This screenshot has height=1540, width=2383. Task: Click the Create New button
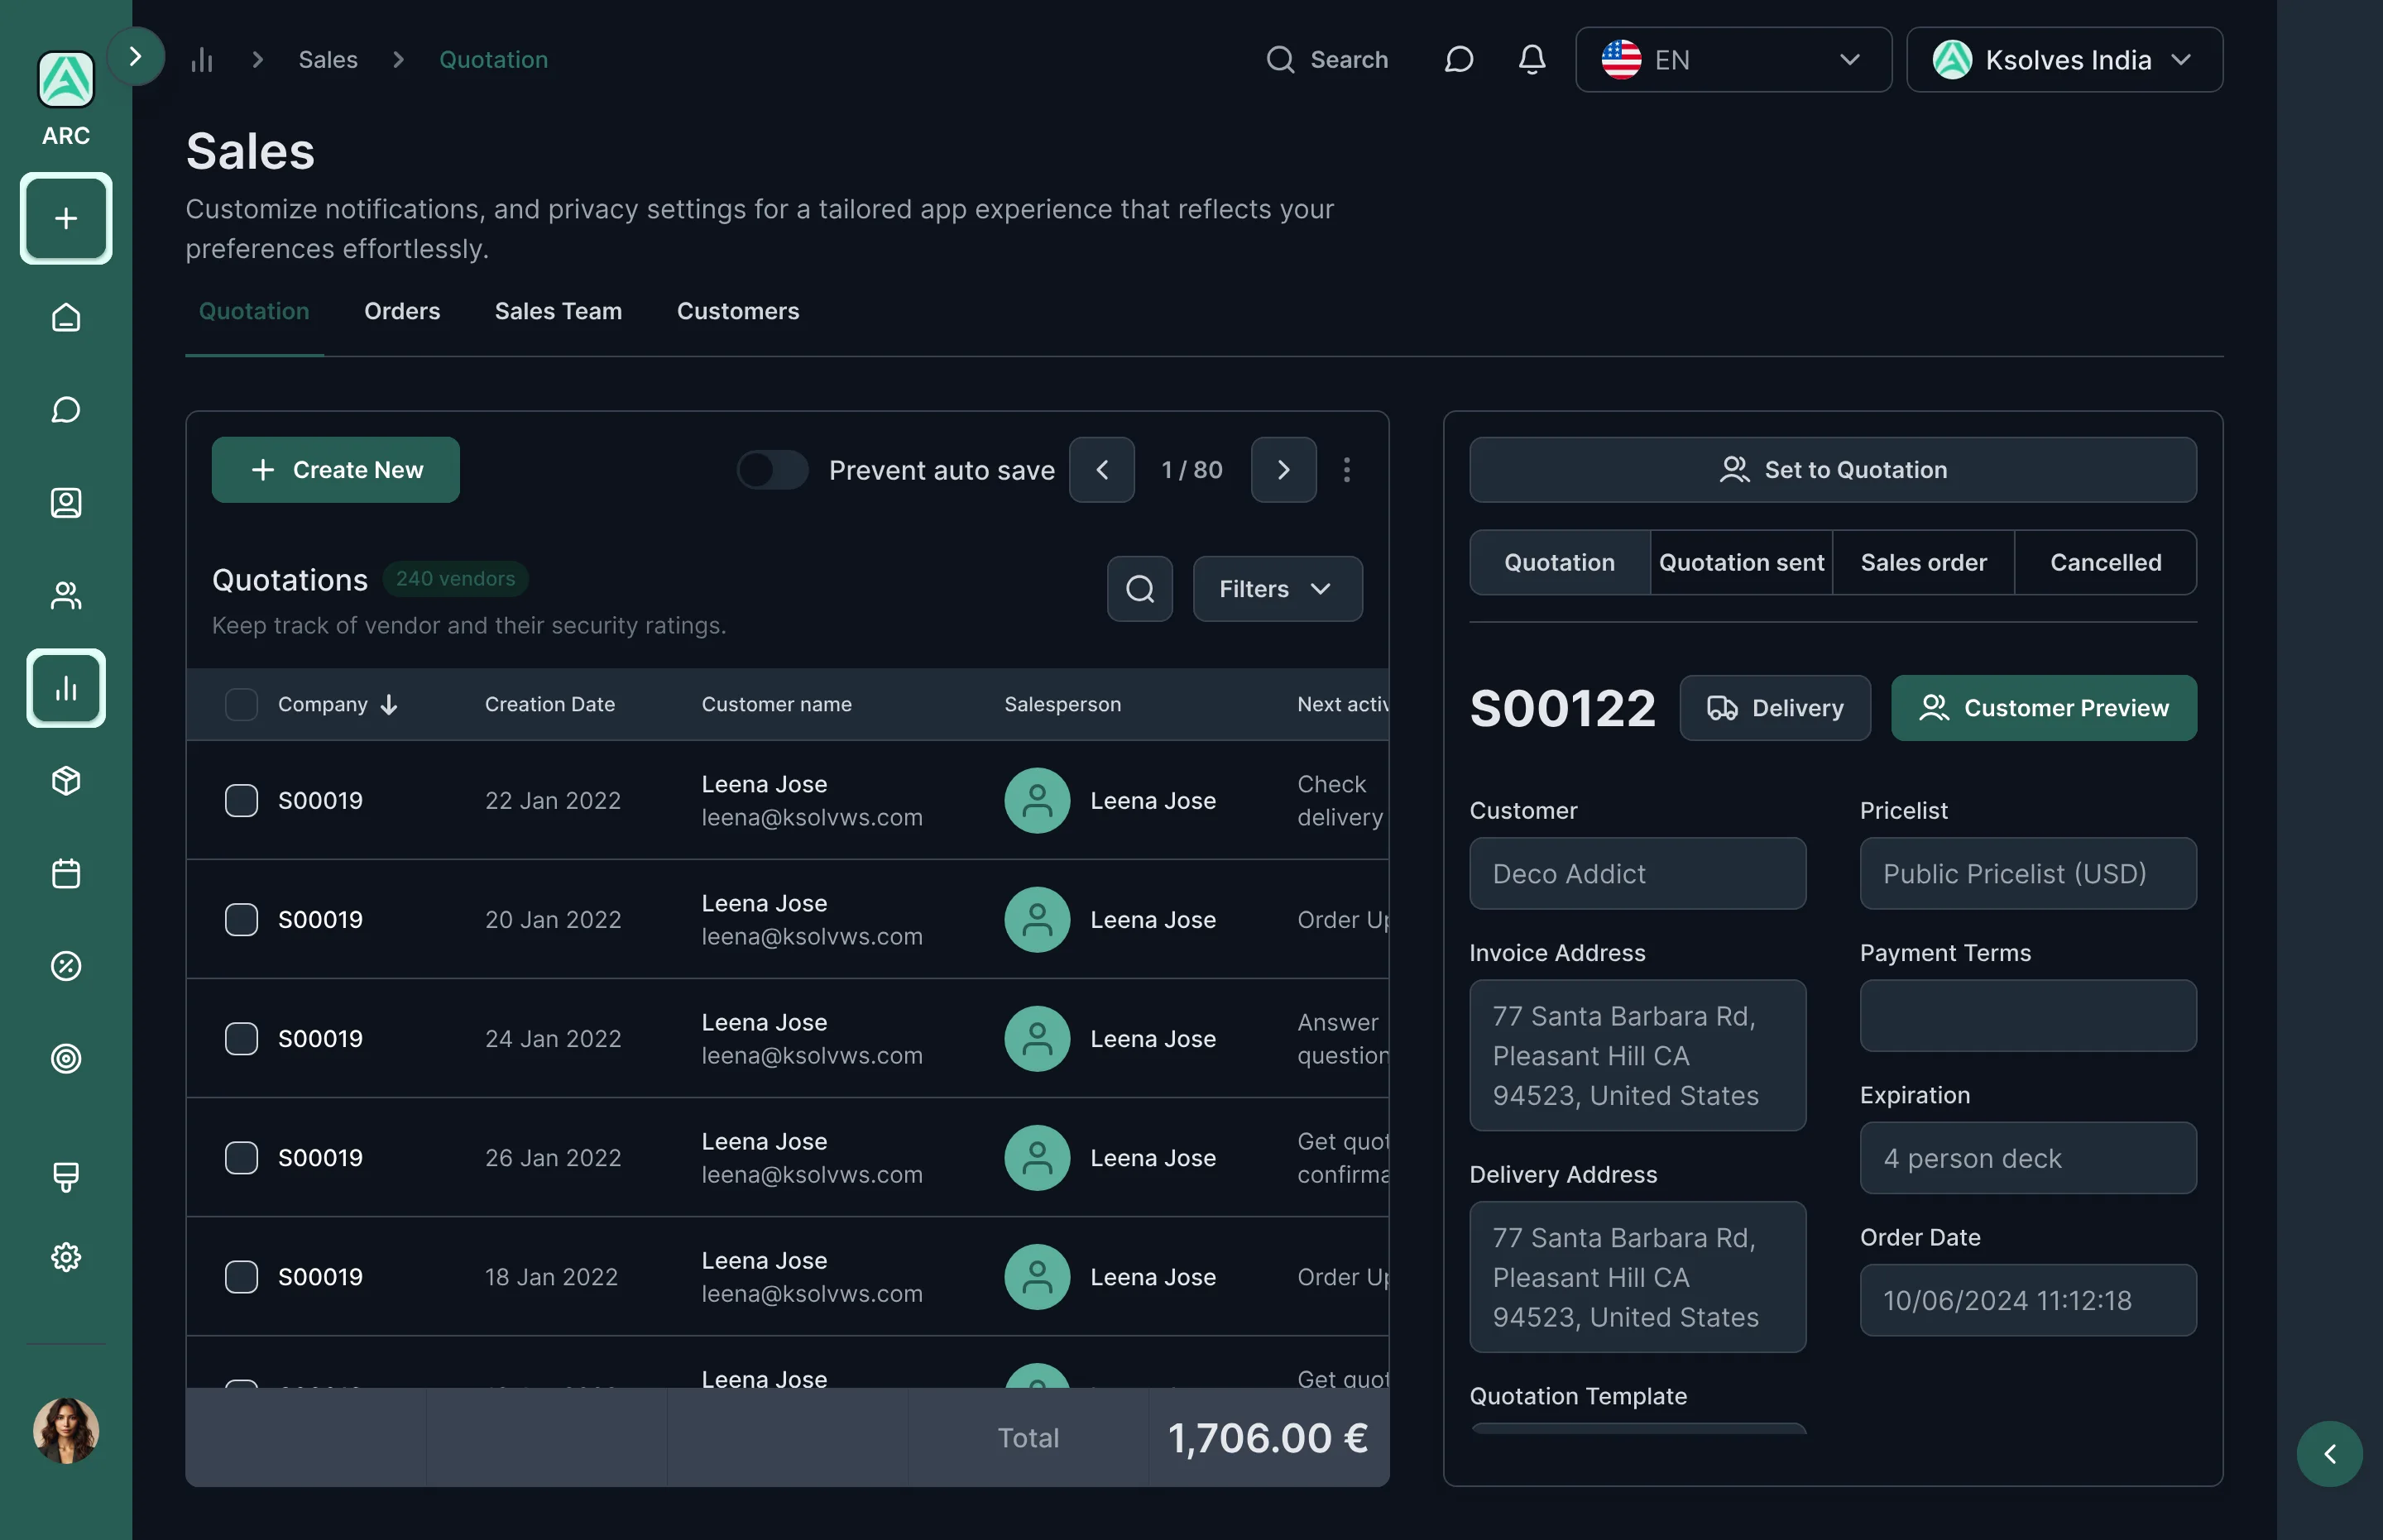[335, 470]
